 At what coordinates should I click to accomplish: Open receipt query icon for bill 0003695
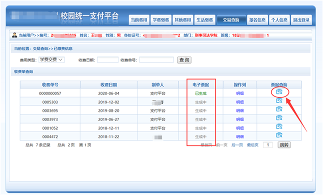point(279,109)
